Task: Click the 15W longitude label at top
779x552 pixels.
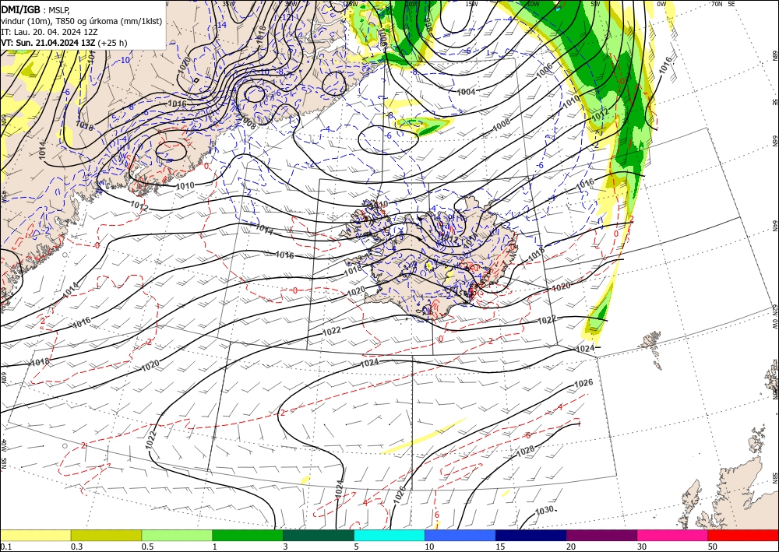Action: point(471,4)
